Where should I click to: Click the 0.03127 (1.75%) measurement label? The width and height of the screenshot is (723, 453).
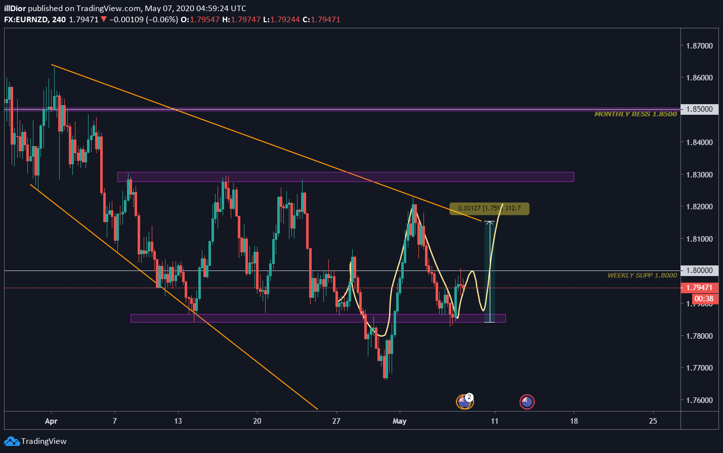(x=489, y=208)
